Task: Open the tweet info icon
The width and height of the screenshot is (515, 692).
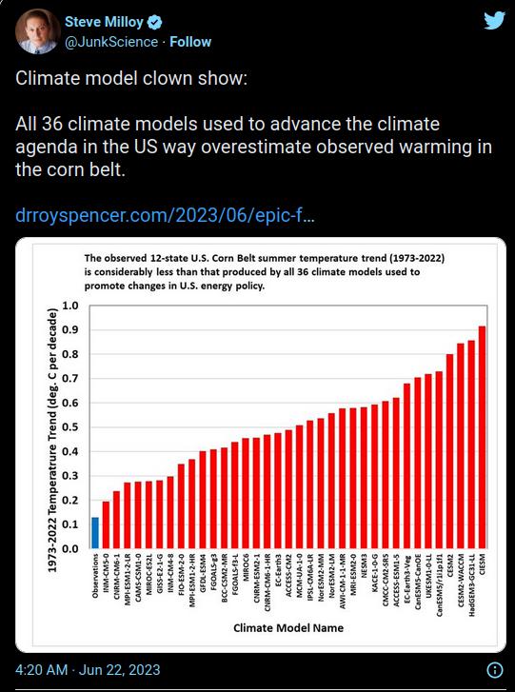Action: (495, 669)
